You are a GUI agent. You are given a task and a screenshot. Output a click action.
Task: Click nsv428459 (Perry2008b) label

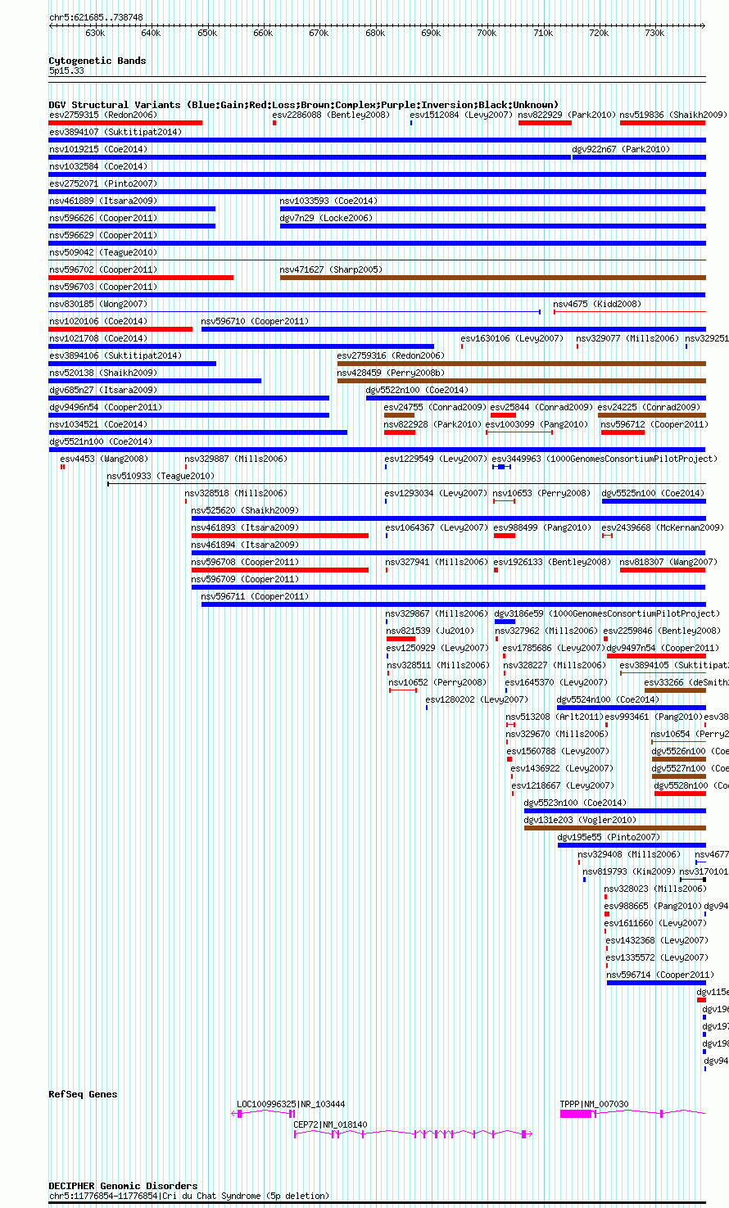[x=391, y=373]
